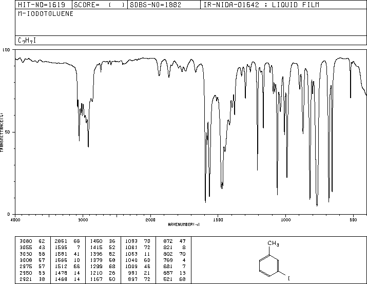Screen dimensions: 367x284
Task: Click the 500 wavenumber axis label
Action: click(353, 220)
